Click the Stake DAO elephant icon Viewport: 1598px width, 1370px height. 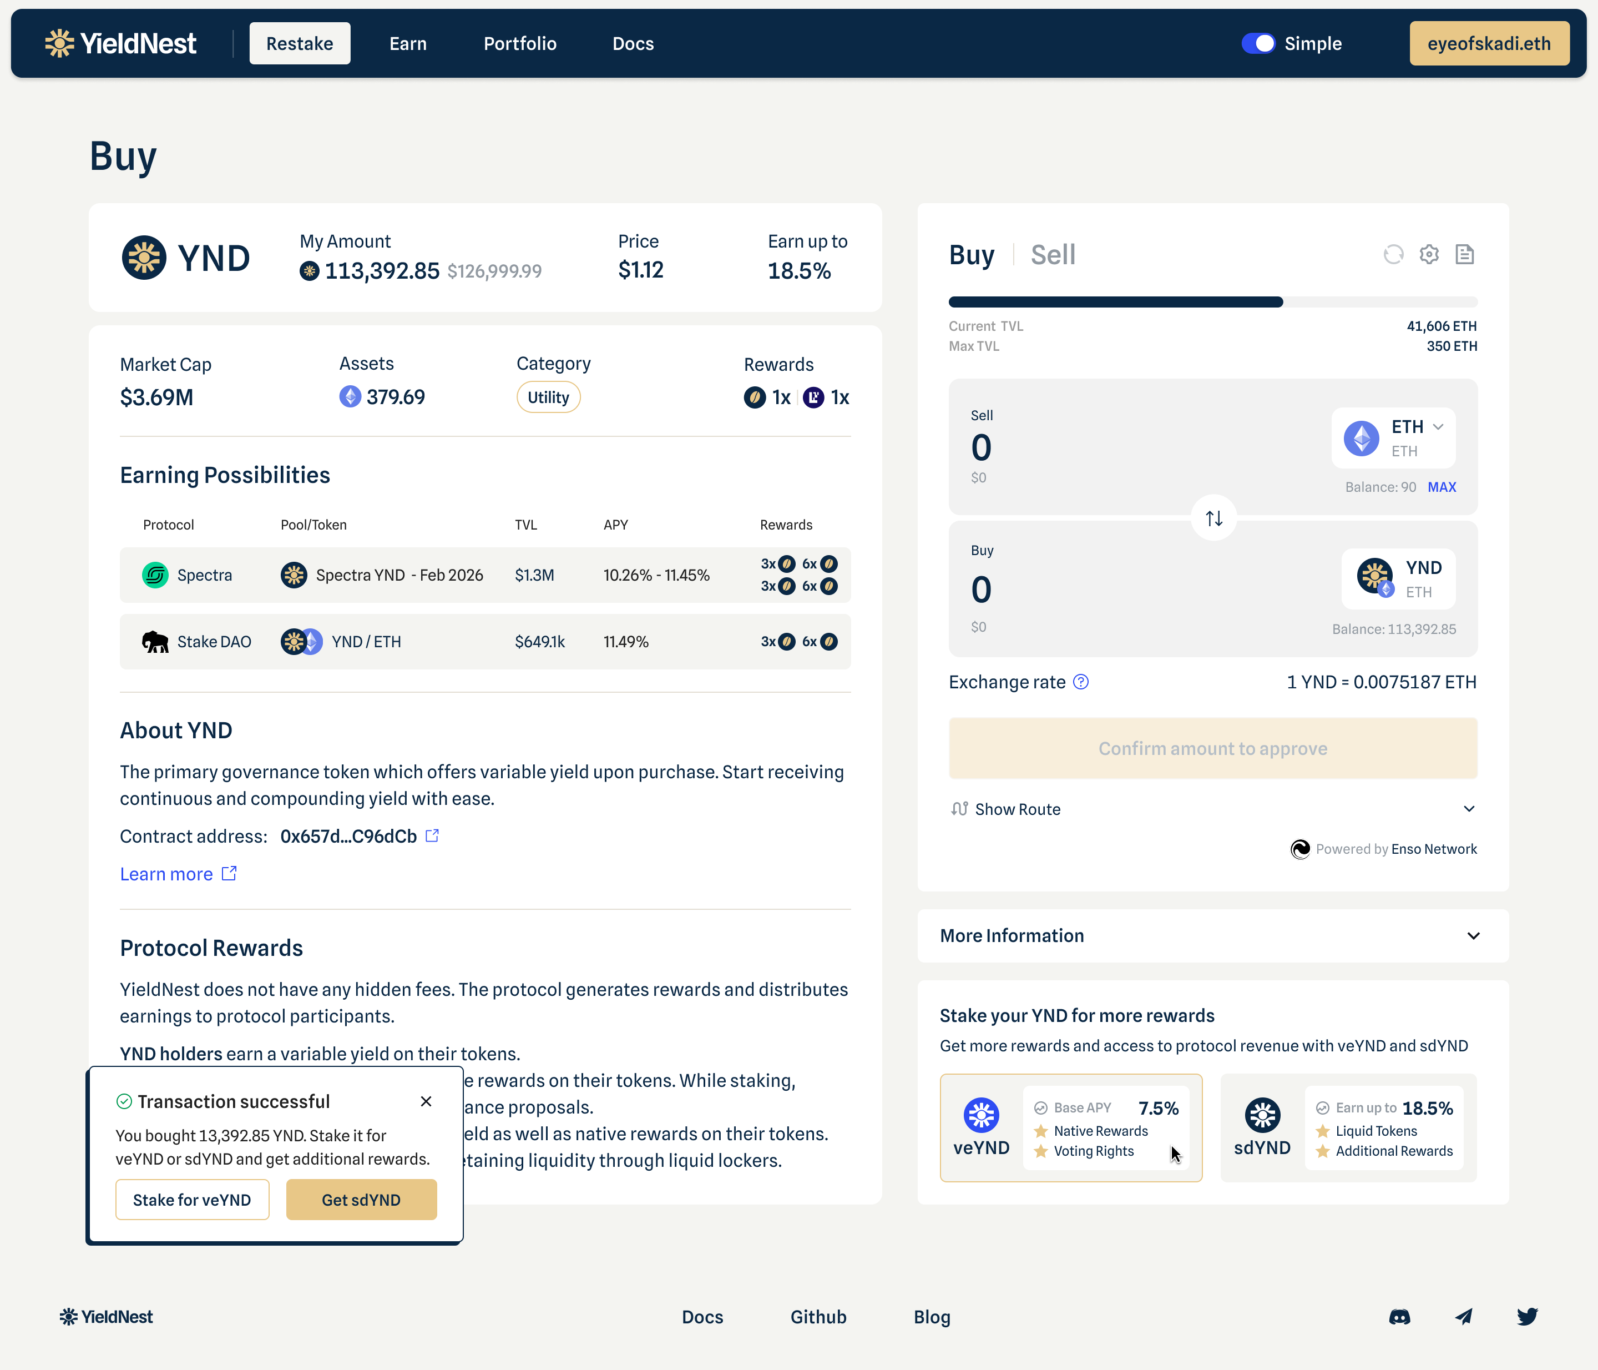[155, 642]
